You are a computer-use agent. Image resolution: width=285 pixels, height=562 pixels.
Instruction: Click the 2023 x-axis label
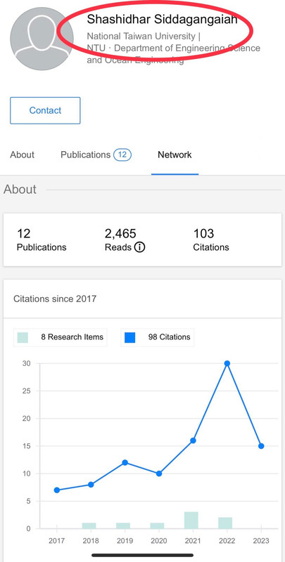[261, 541]
